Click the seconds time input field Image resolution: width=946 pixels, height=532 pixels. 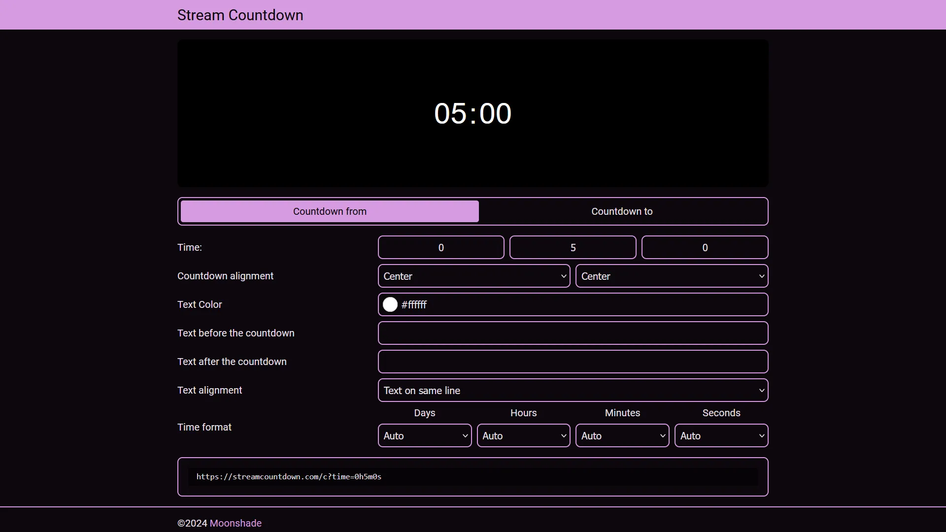coord(705,247)
